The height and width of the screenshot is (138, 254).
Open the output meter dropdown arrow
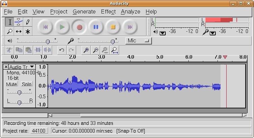coord(162,33)
